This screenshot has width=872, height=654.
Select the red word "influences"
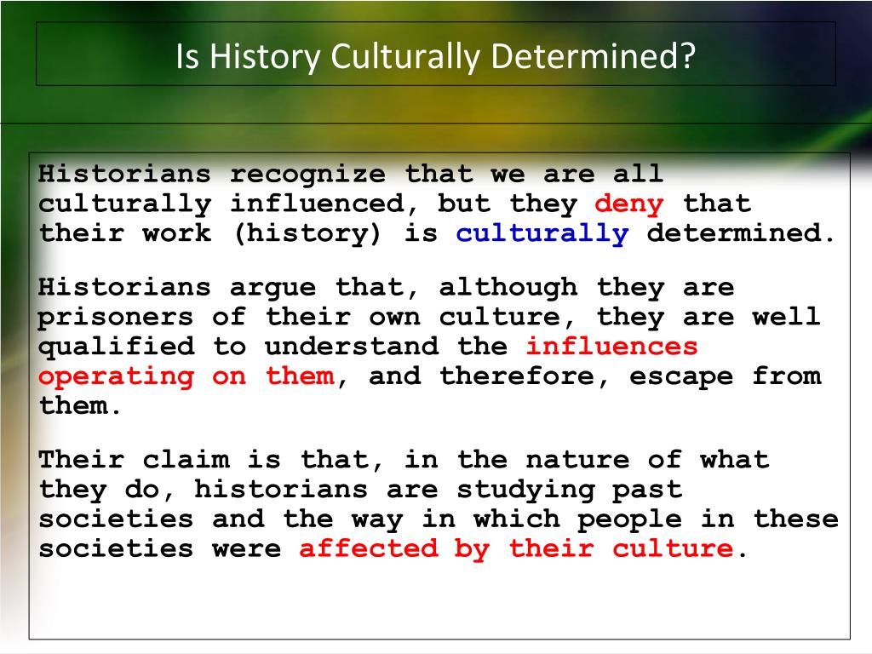click(x=611, y=346)
